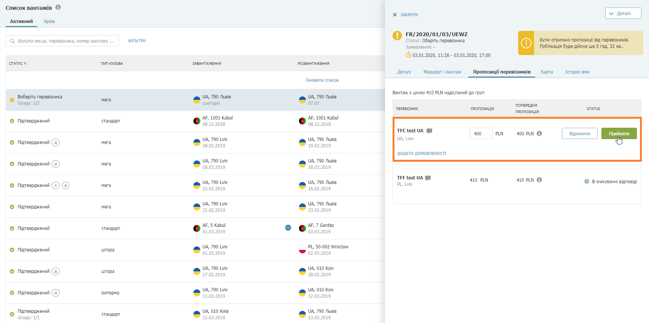Click the Відхилити button
Image resolution: width=649 pixels, height=323 pixels.
tap(580, 133)
